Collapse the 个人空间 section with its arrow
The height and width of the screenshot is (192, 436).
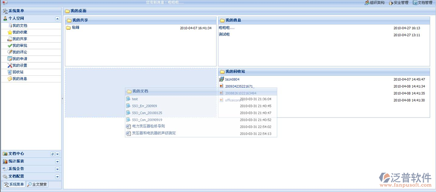click(x=57, y=18)
